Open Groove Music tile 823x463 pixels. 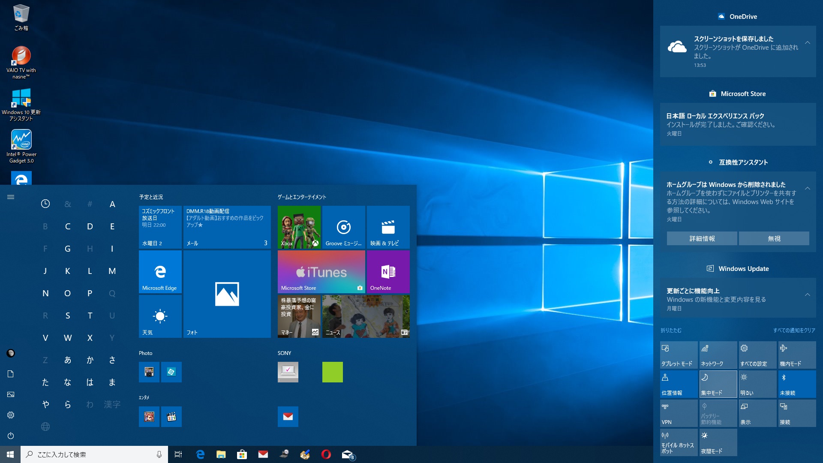(343, 227)
